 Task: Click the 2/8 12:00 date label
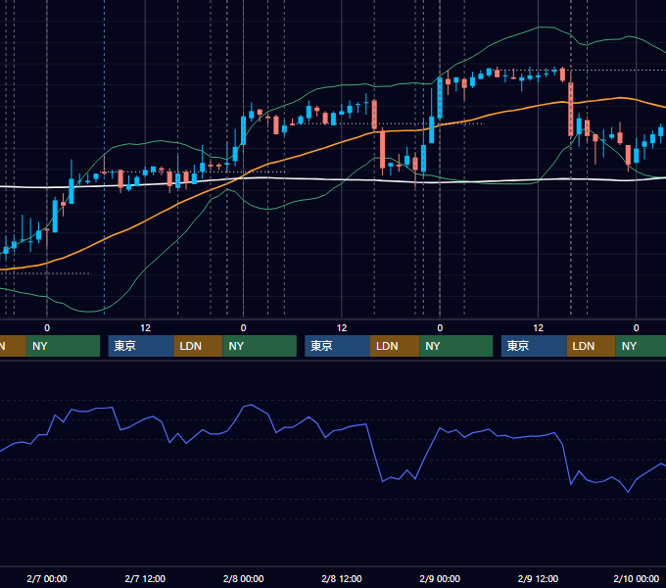(342, 578)
